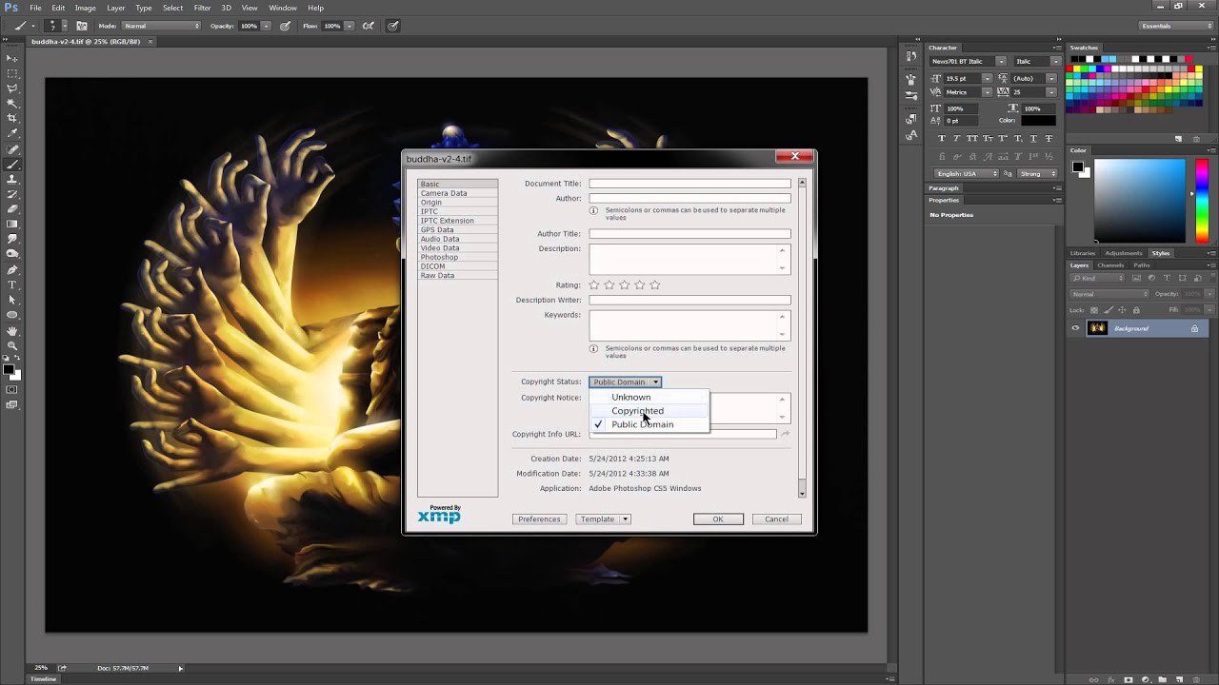
Task: Select the Healing Brush tool
Action: tap(12, 149)
